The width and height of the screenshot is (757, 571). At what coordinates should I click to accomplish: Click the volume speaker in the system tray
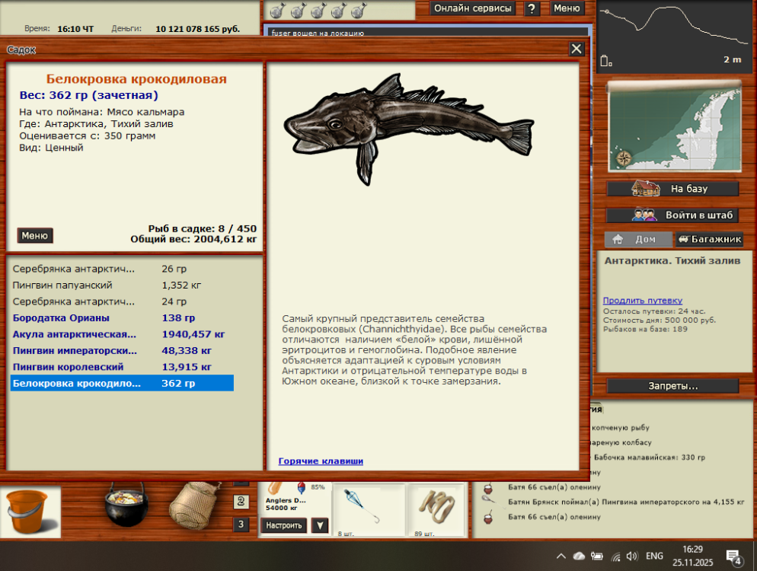[634, 557]
